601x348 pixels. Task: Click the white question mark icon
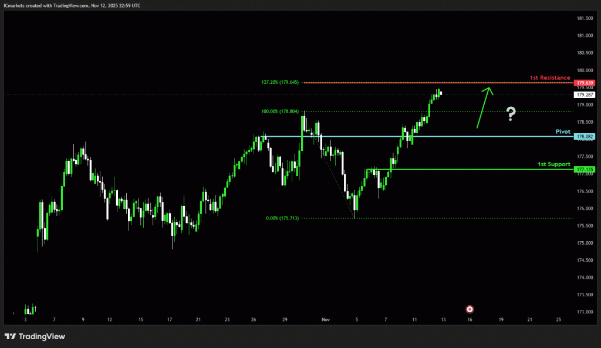511,114
